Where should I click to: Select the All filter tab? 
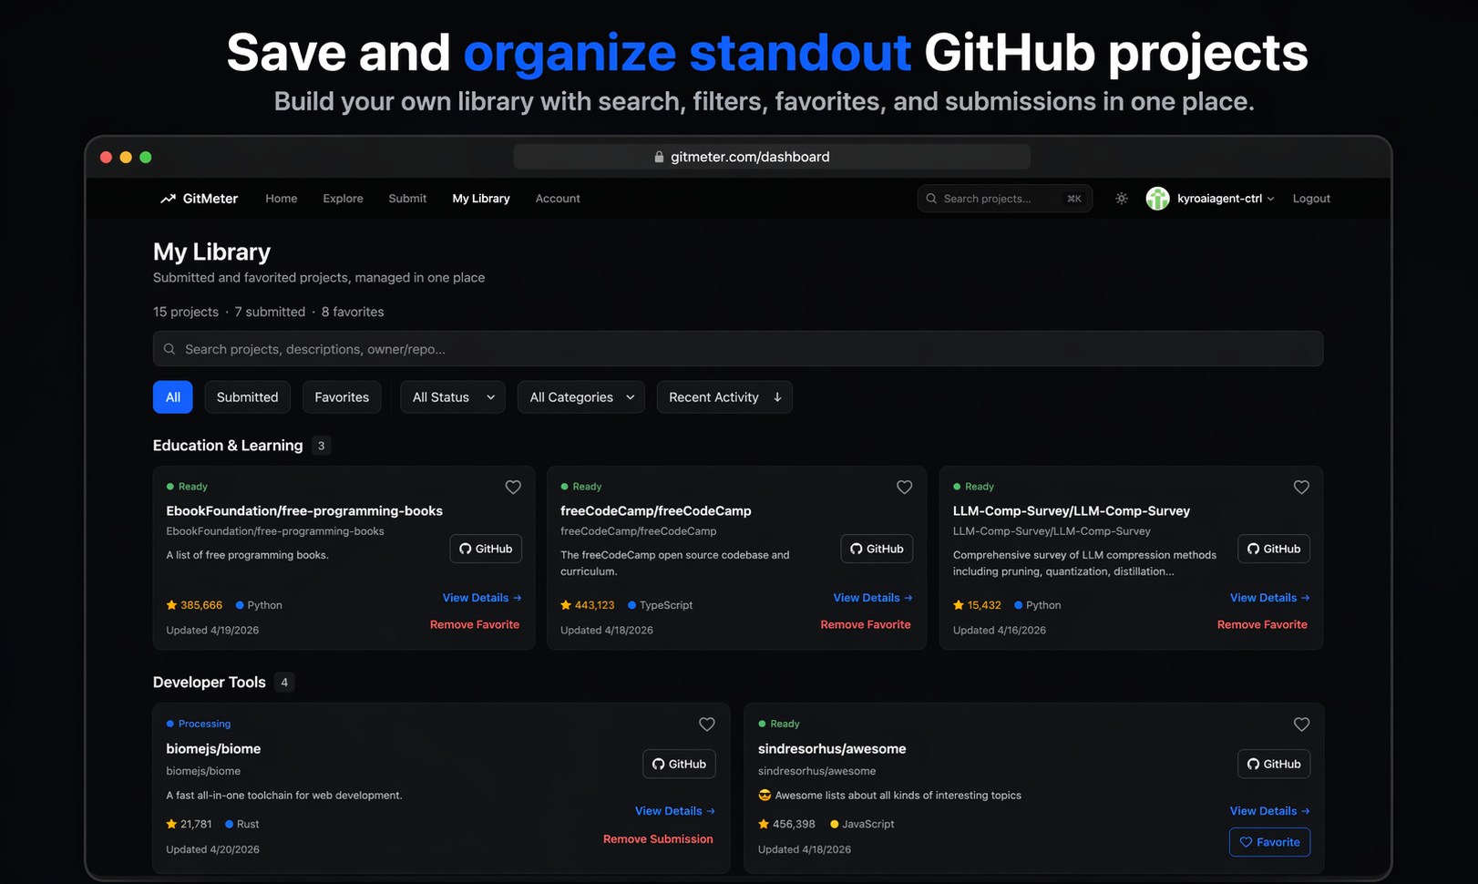coord(173,397)
